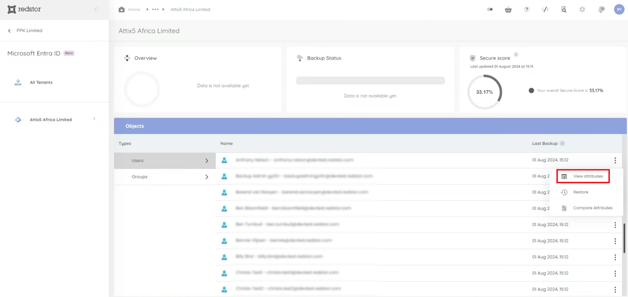Click the Last Backup info icon
Viewport: 628px width, 297px height.
(x=562, y=143)
